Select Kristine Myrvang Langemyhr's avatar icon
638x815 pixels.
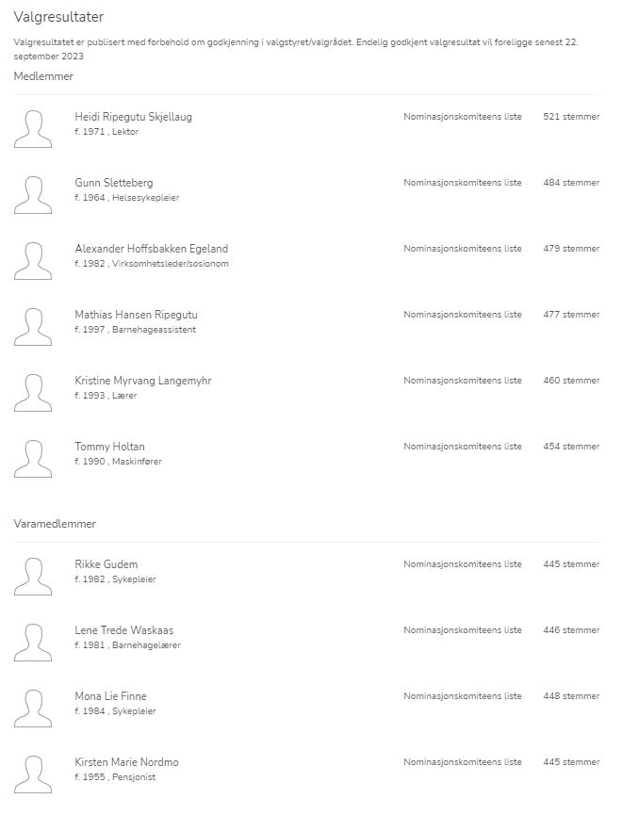click(x=33, y=393)
